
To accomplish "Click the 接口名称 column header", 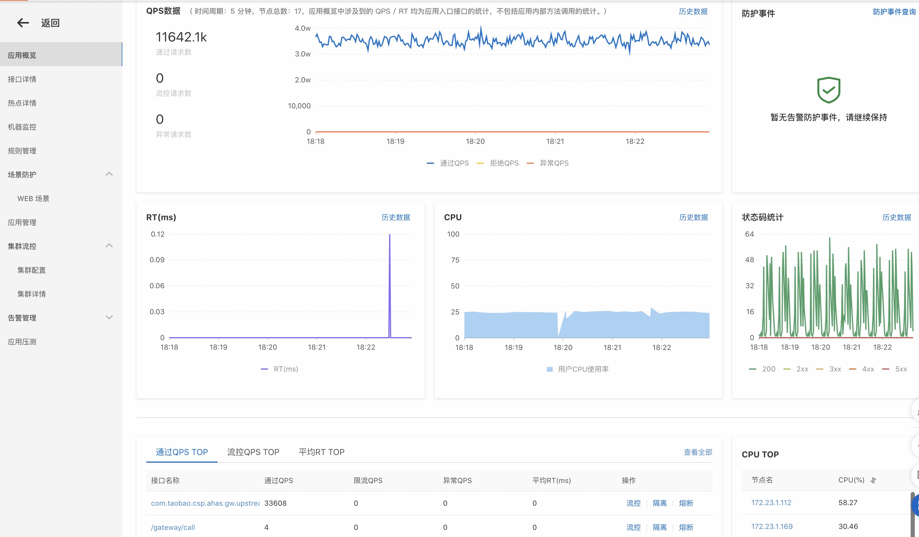I will coord(165,481).
